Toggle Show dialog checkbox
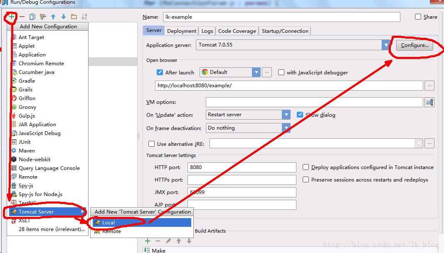This screenshot has width=444, height=253. pos(300,115)
